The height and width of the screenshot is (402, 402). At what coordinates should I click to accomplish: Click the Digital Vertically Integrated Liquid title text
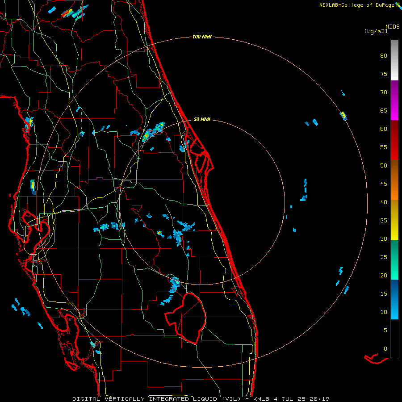[156, 399]
